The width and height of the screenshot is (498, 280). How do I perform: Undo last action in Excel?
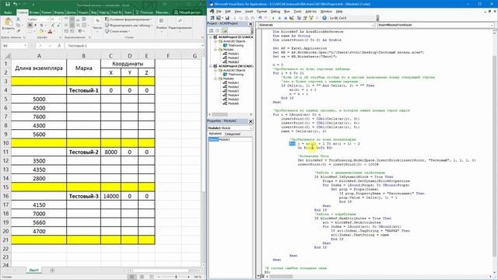click(x=16, y=4)
